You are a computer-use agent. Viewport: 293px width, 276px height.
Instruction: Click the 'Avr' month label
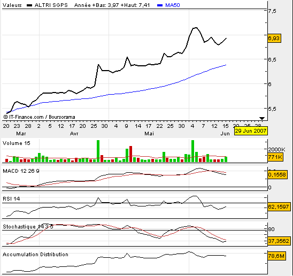coord(74,134)
